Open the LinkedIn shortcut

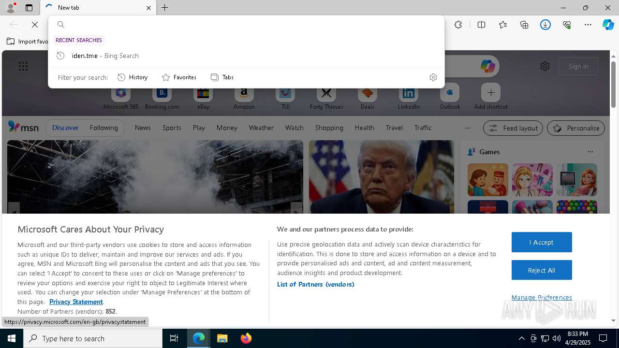click(x=409, y=98)
